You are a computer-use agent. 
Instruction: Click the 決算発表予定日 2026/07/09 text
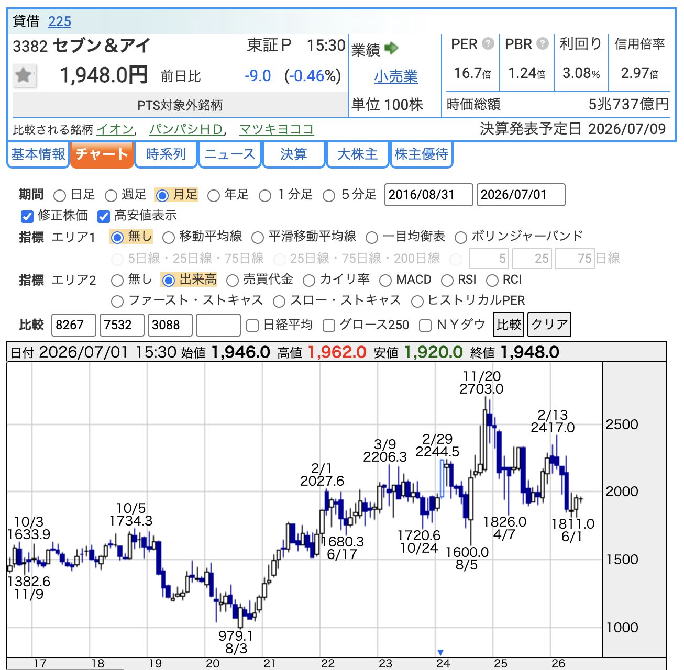pyautogui.click(x=573, y=129)
